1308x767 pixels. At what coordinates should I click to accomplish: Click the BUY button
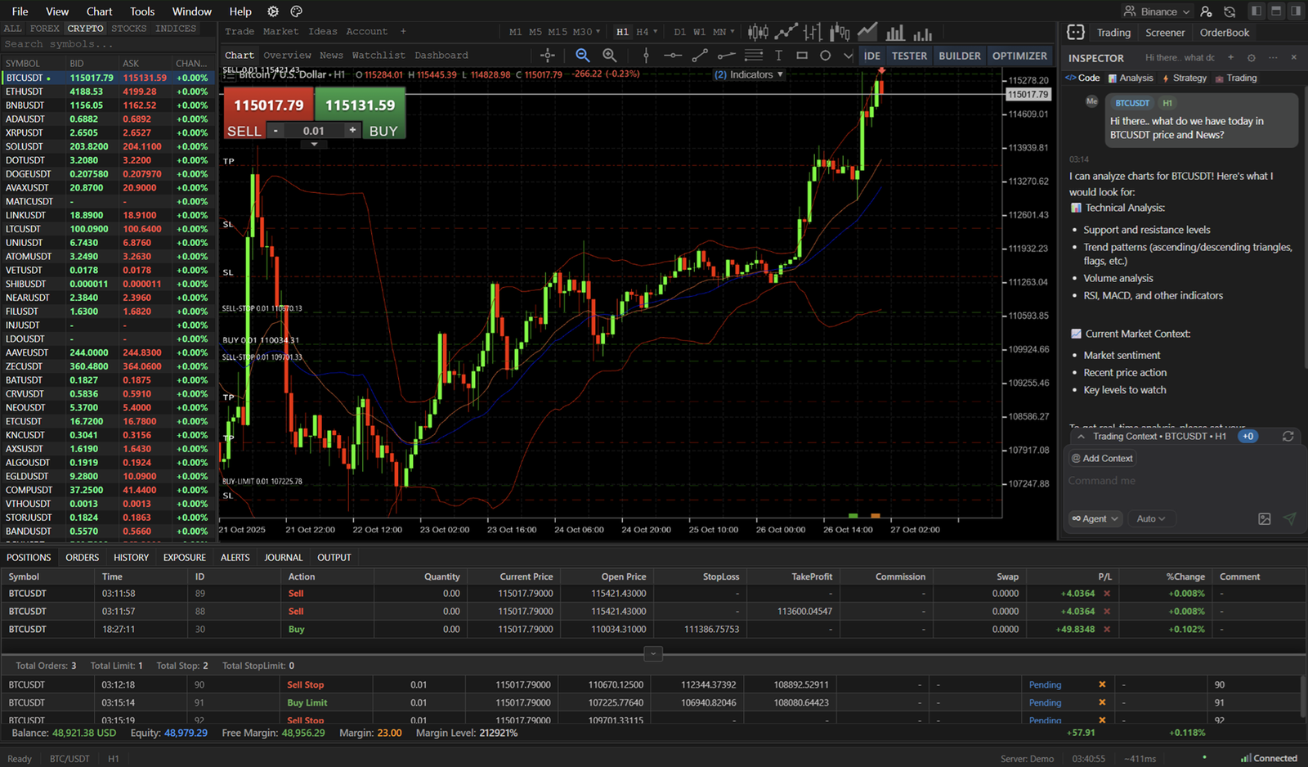pos(383,130)
